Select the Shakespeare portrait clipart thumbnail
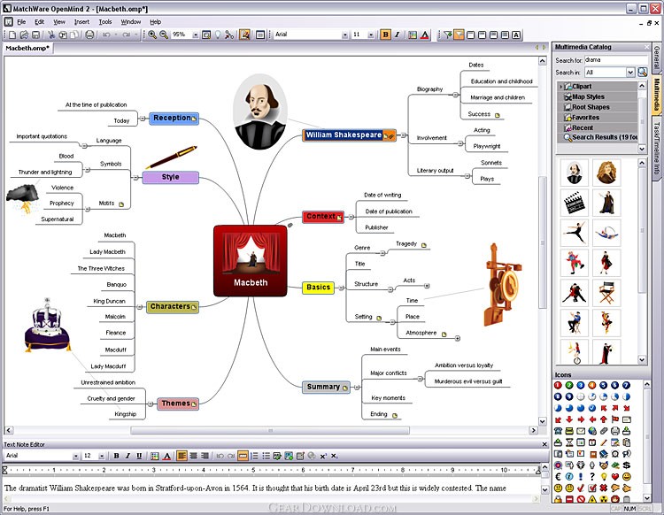The width and height of the screenshot is (664, 515). click(x=575, y=173)
